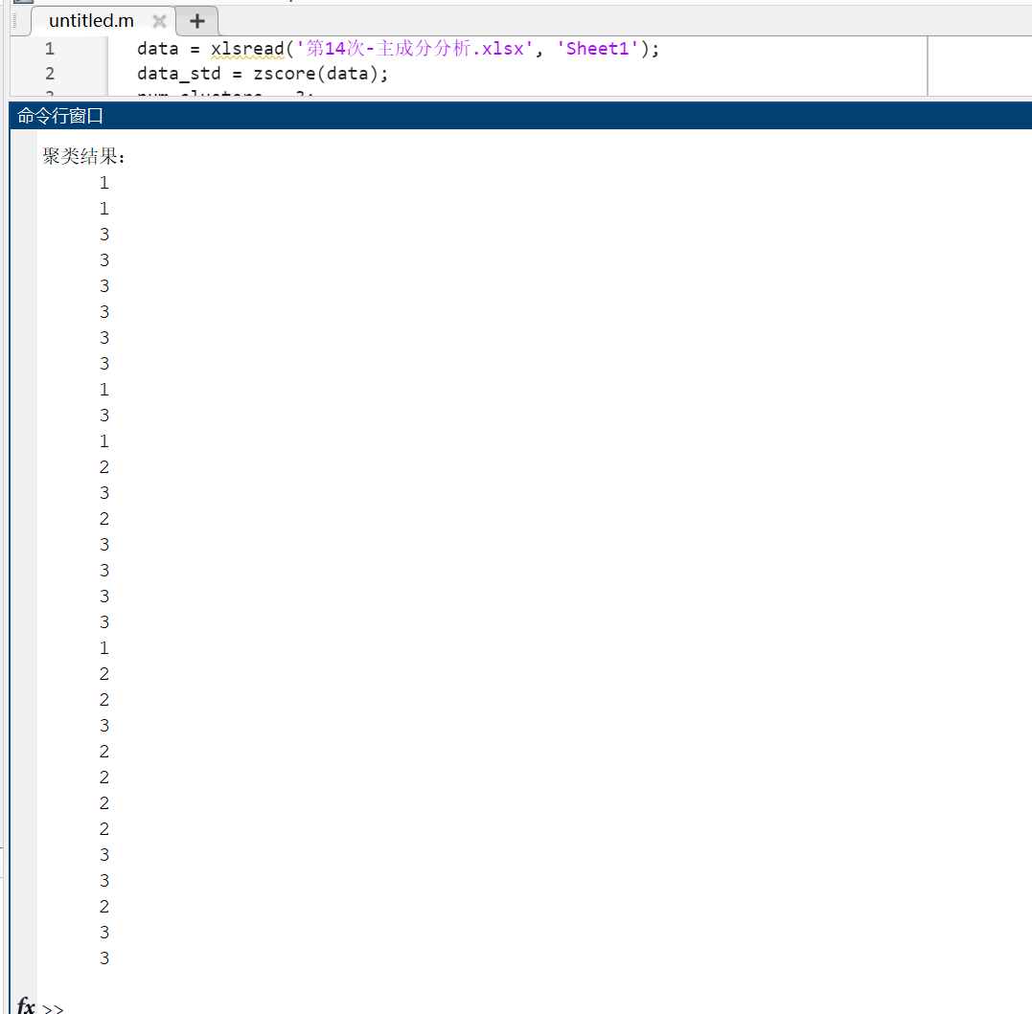
Task: Open a new editor tab with plus button
Action: [196, 22]
